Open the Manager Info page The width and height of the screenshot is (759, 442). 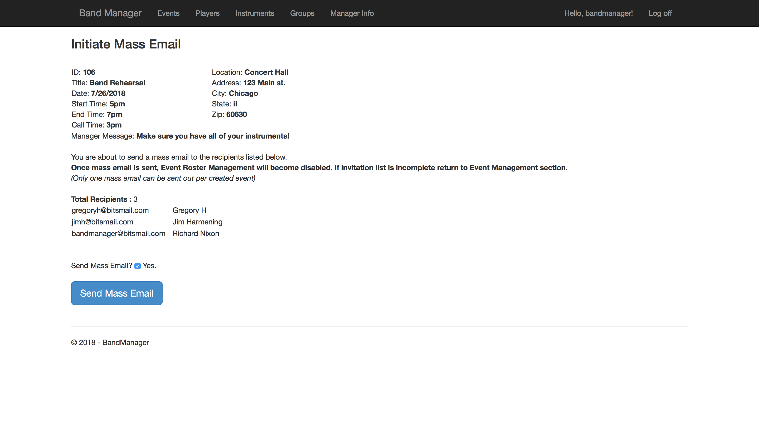pos(352,13)
